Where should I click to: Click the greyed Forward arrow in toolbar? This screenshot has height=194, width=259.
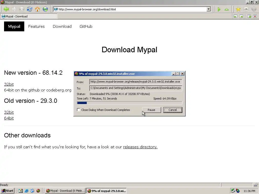(14, 9)
